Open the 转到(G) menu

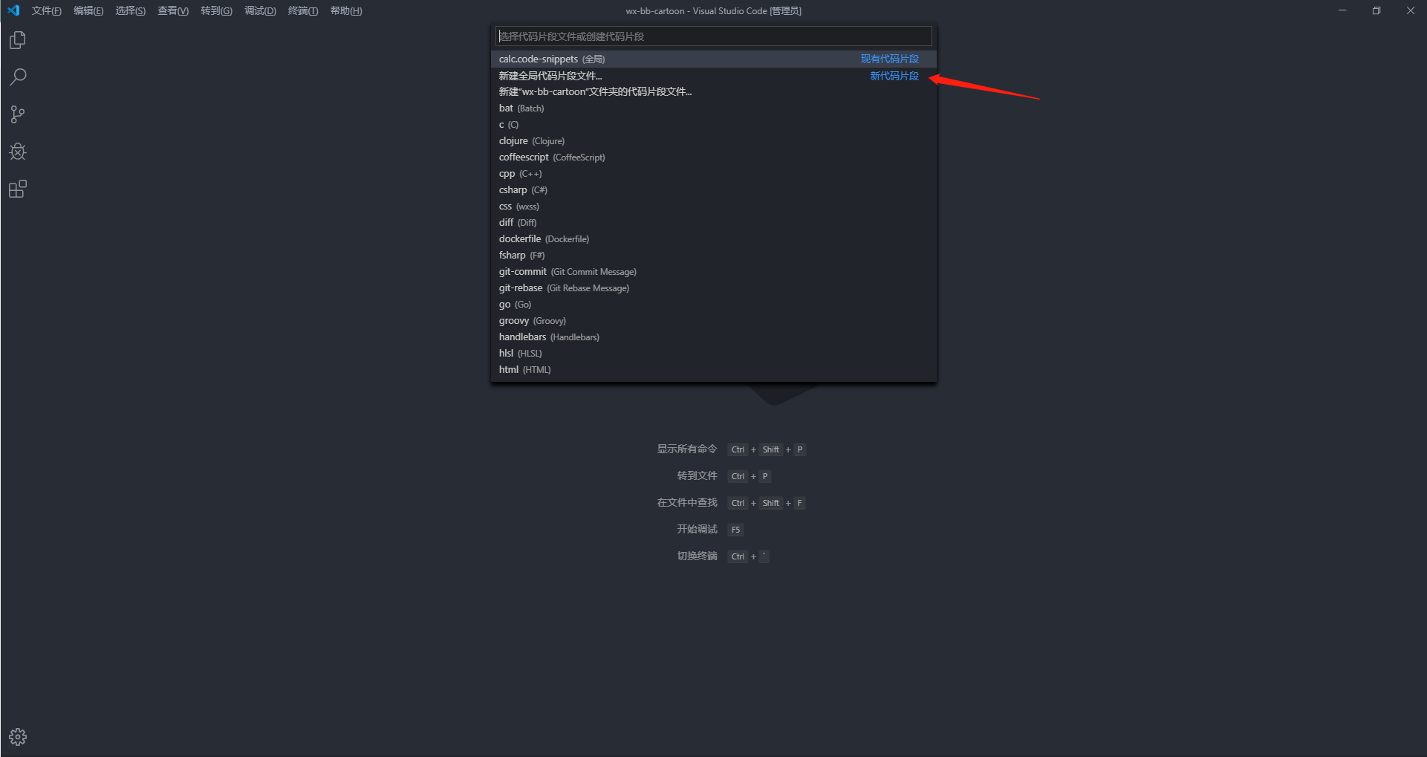(216, 10)
